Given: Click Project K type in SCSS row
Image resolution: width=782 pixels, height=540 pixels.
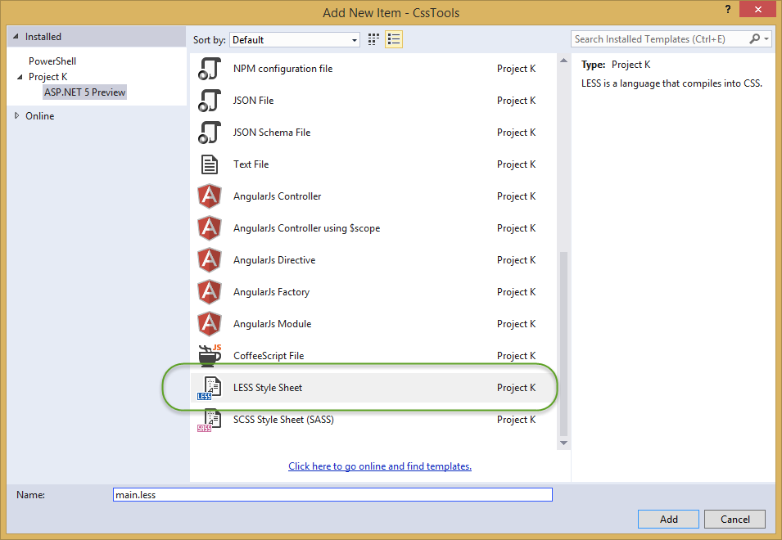Looking at the screenshot, I should [516, 420].
